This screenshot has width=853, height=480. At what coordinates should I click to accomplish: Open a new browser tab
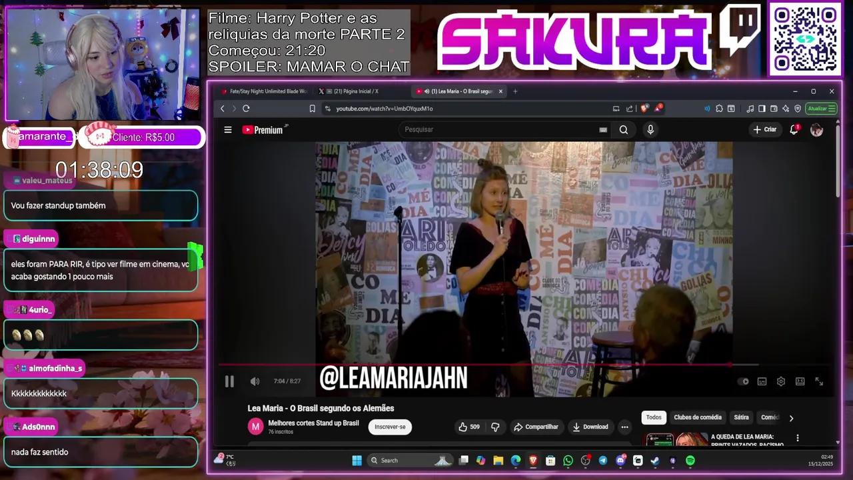(x=515, y=91)
